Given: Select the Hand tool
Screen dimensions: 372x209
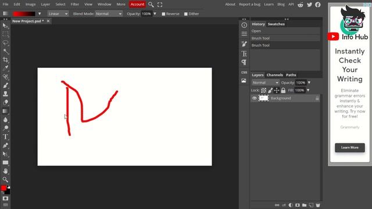Looking at the screenshot, I should tap(5, 171).
